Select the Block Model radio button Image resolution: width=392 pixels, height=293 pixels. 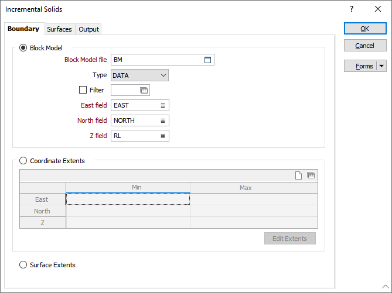(x=23, y=48)
